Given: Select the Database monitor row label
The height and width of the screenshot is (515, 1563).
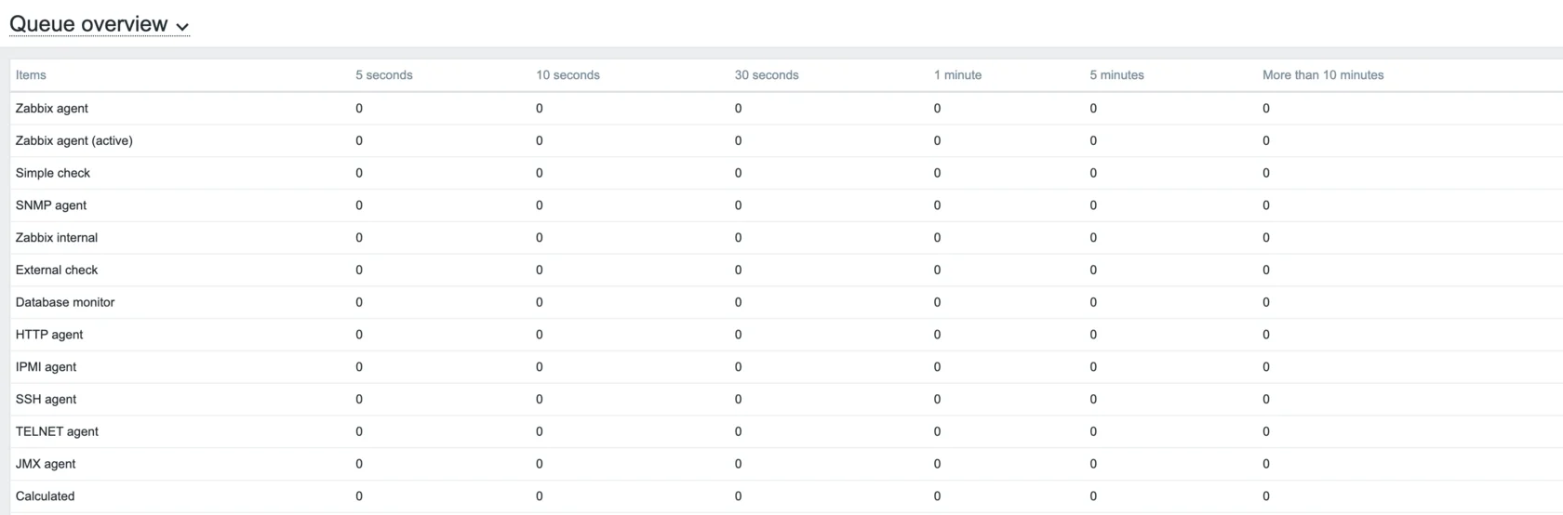Looking at the screenshot, I should click(x=65, y=302).
